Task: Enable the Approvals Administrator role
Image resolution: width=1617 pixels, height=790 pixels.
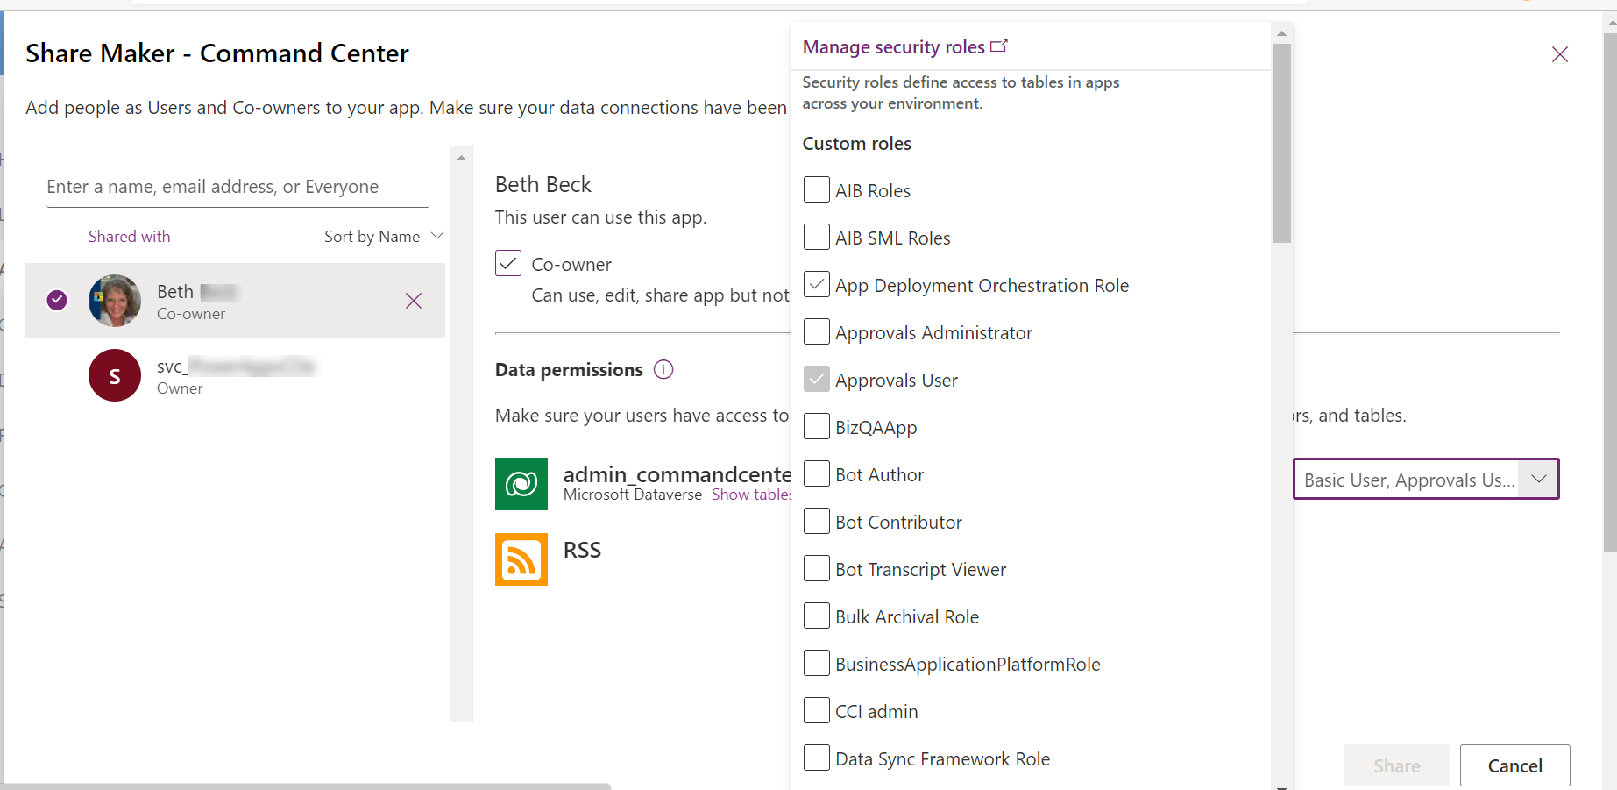Action: [816, 331]
